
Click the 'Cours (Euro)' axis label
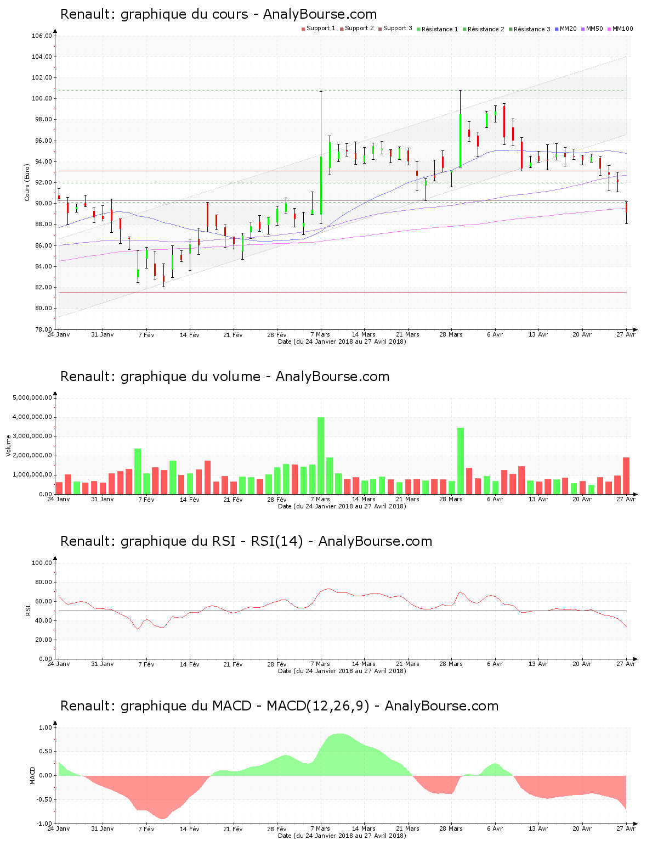(27, 182)
